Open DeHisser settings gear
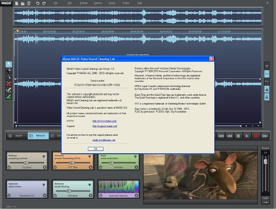276x209 pixels. (x=91, y=196)
